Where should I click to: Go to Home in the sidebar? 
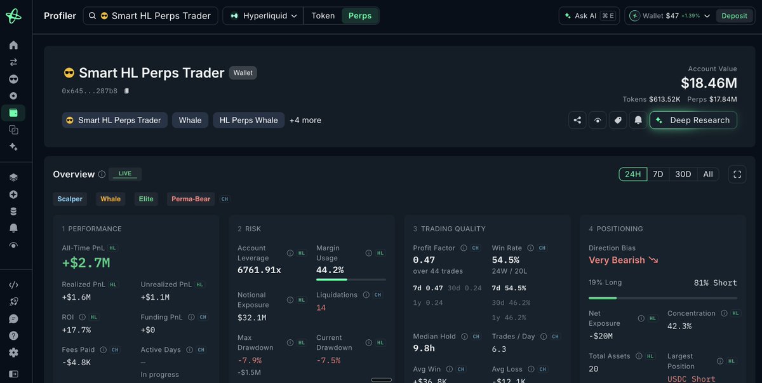[13, 45]
